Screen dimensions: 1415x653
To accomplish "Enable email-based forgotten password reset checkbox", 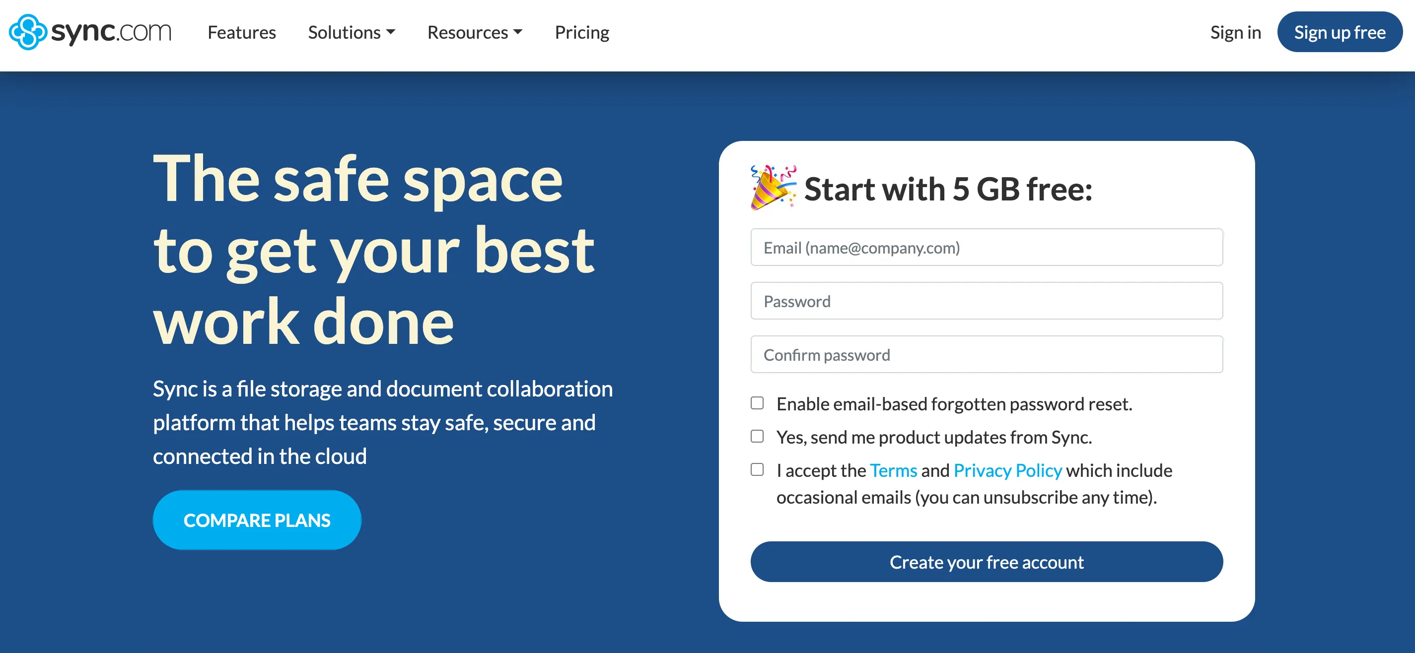I will click(757, 403).
